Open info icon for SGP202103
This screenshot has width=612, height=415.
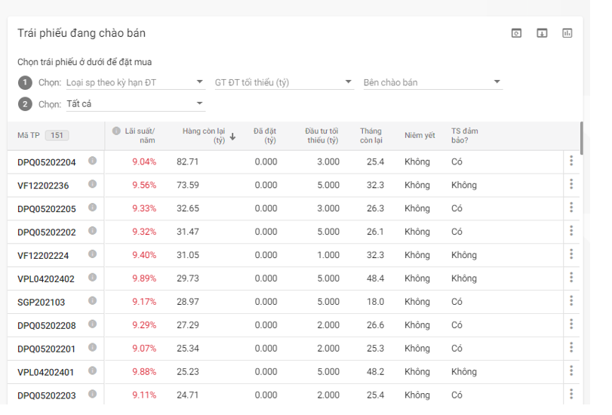(x=93, y=300)
